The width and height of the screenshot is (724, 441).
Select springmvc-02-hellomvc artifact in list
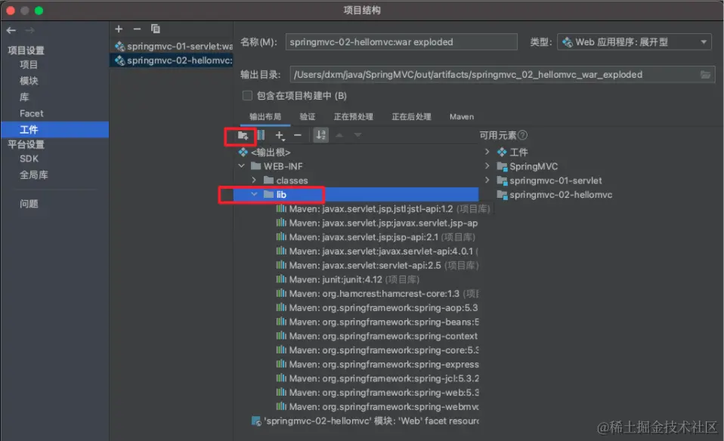tap(172, 60)
